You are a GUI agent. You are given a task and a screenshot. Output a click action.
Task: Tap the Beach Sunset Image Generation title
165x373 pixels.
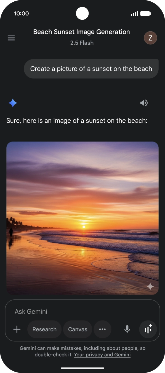(x=82, y=32)
